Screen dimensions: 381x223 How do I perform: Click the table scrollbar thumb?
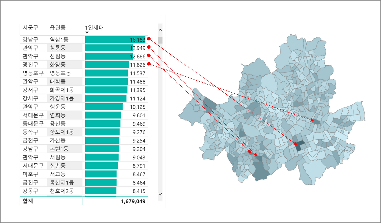[x=160, y=40]
